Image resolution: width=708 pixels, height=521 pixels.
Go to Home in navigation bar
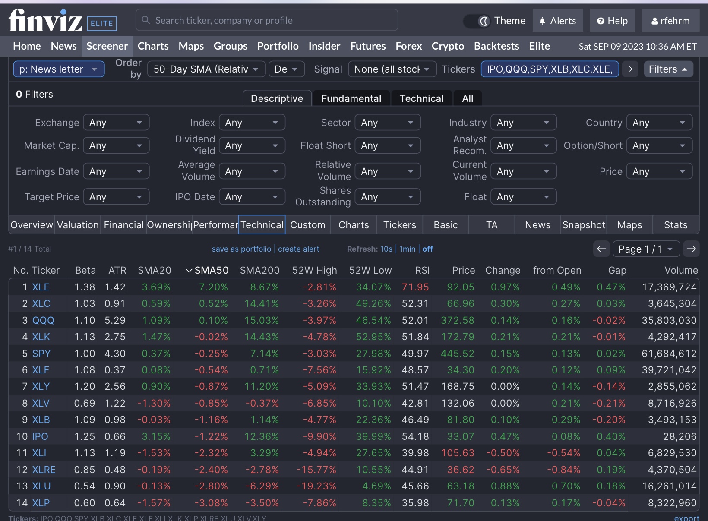click(x=27, y=46)
